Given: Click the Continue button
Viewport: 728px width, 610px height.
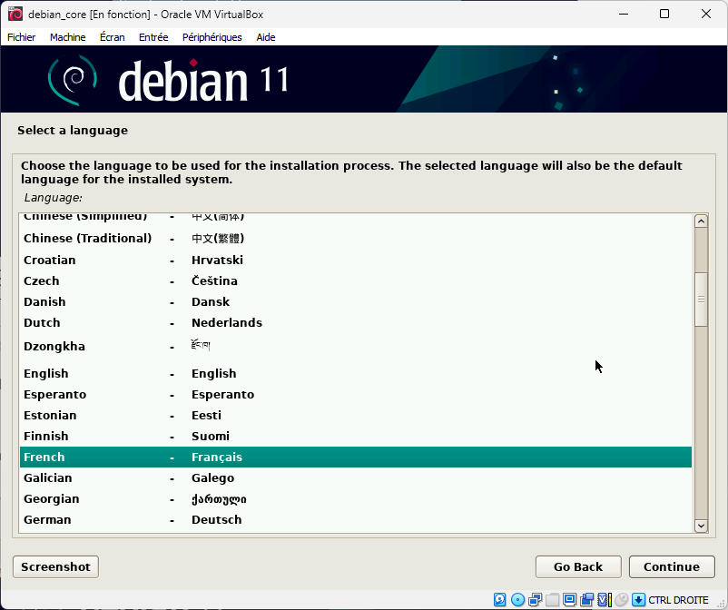Looking at the screenshot, I should pos(672,566).
